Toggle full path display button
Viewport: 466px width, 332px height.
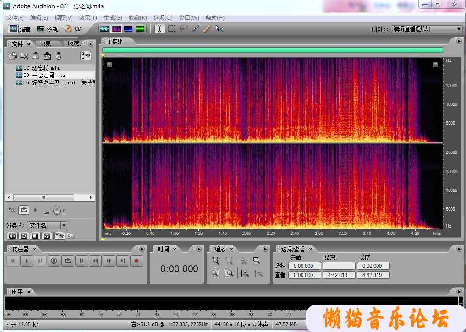pos(71,235)
